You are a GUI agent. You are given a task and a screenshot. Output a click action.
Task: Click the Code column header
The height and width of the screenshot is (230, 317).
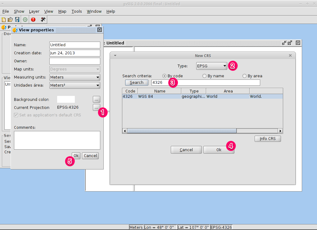coord(130,91)
